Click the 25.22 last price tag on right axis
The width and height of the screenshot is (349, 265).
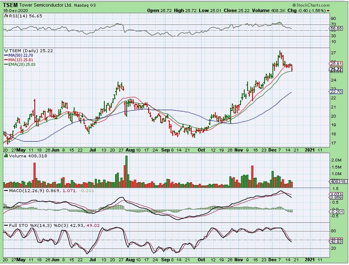tap(336, 70)
